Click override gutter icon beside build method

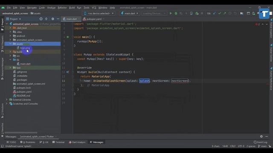coord(67,72)
